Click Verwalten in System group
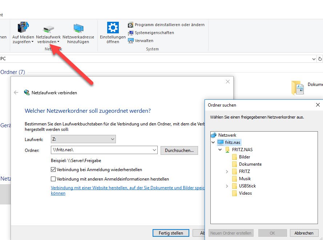This screenshot has width=323, height=240. point(141,41)
